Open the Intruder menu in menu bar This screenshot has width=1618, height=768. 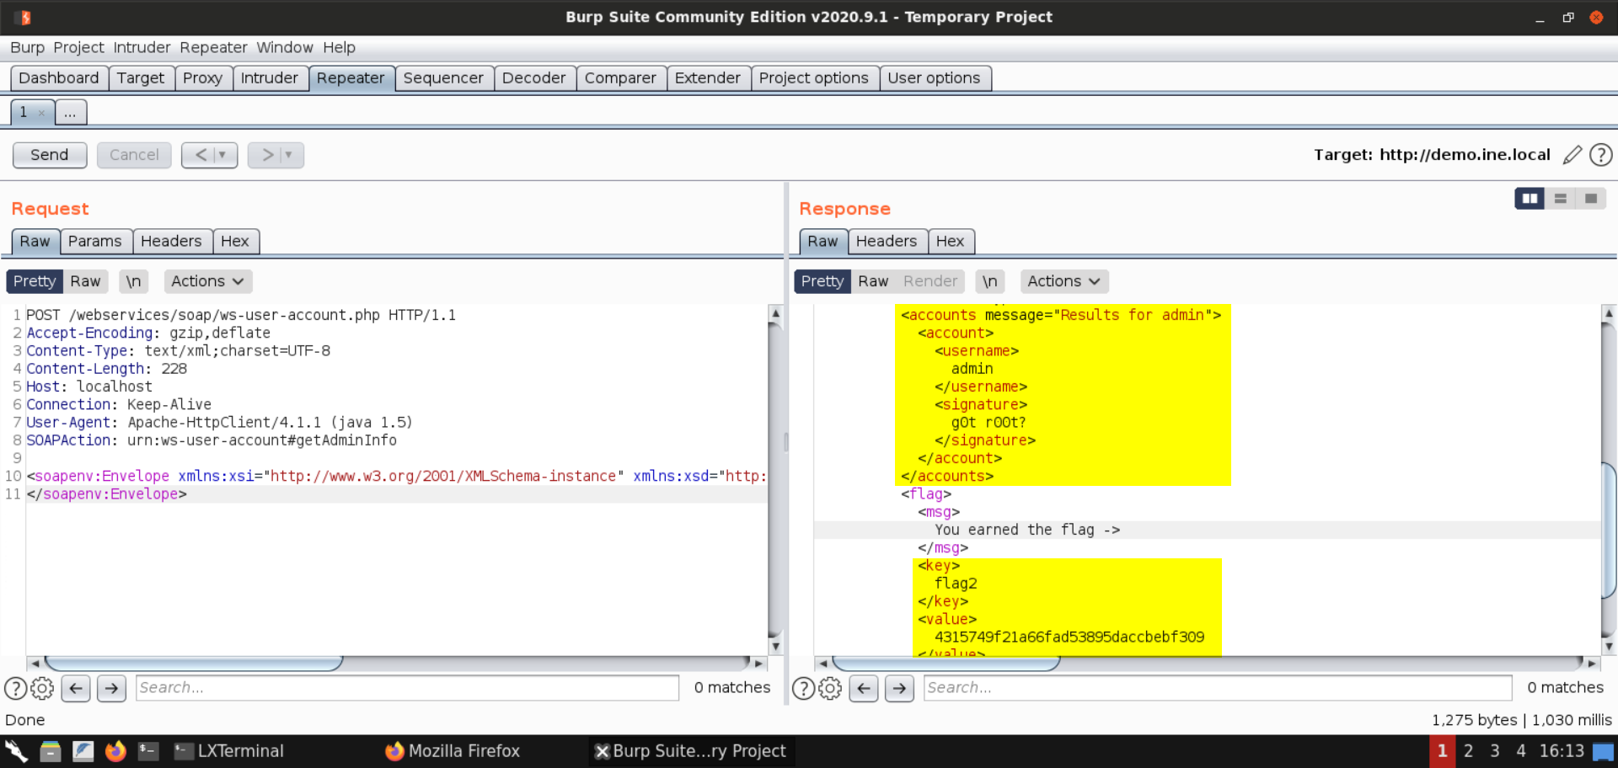pos(142,47)
